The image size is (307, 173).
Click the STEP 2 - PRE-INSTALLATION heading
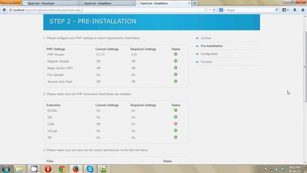pos(93,21)
